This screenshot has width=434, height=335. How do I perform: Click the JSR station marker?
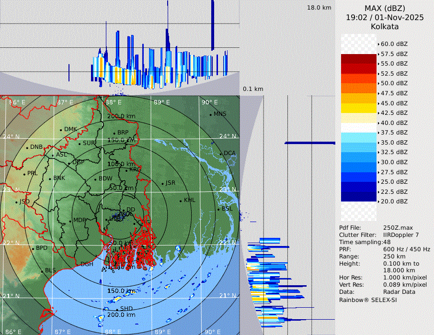(x=162, y=183)
